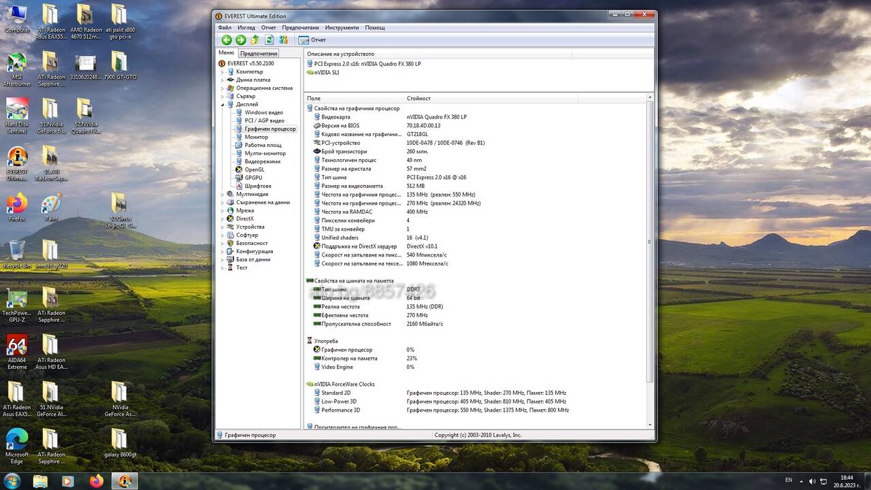Click EVEREST v5.50.2100 root tree node
This screenshot has height=490, width=871.
pyautogui.click(x=250, y=63)
